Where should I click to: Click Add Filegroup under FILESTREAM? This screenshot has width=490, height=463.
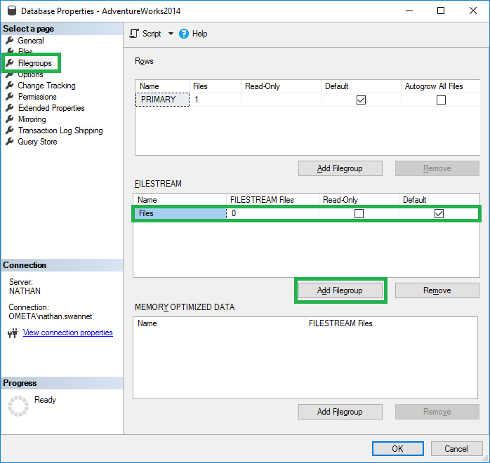tap(340, 290)
